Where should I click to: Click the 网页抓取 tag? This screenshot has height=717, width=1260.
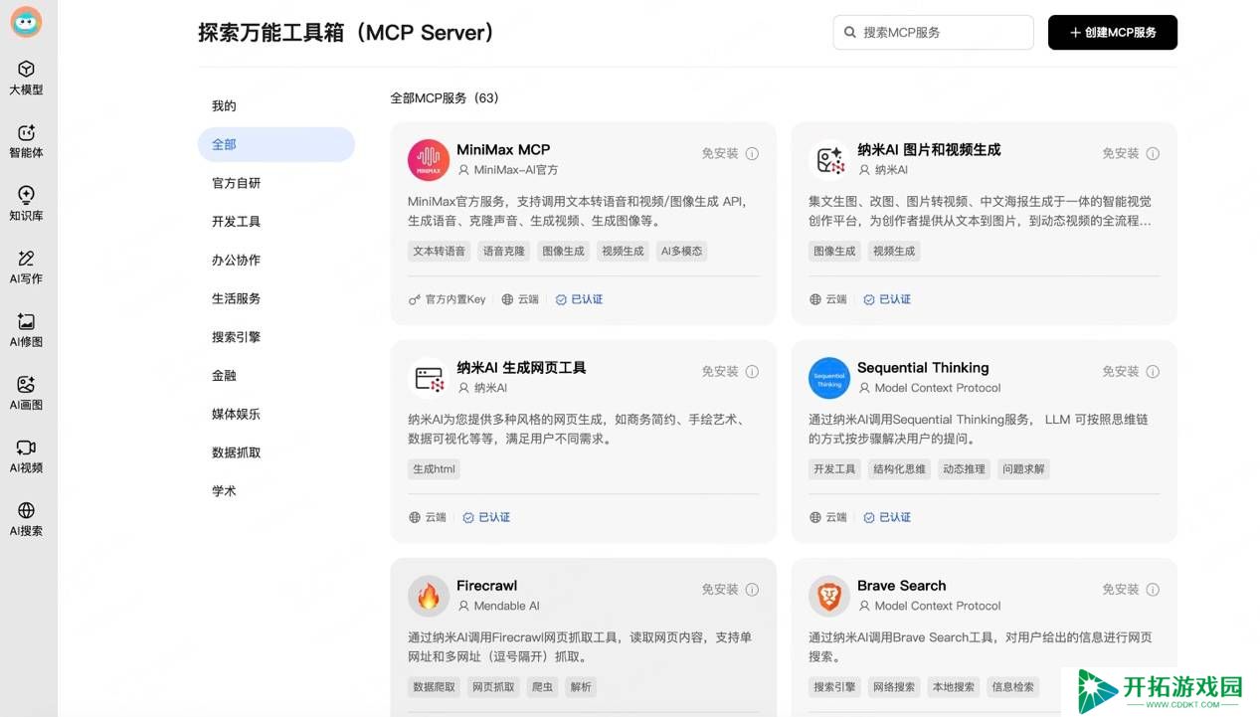pos(493,687)
